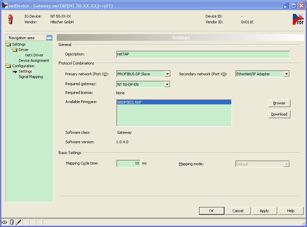Click the Software version value 1.0.4.0
This screenshot has height=227, width=307.
point(122,142)
